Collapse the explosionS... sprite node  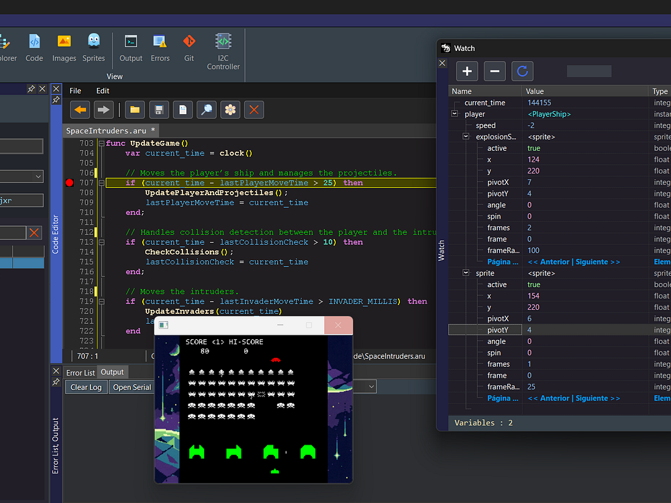(466, 137)
